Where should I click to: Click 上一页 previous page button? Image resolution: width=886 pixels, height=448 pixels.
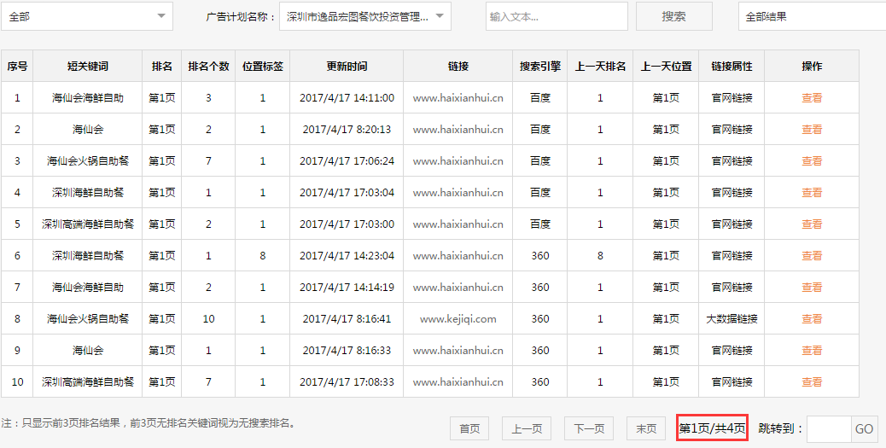tap(527, 428)
